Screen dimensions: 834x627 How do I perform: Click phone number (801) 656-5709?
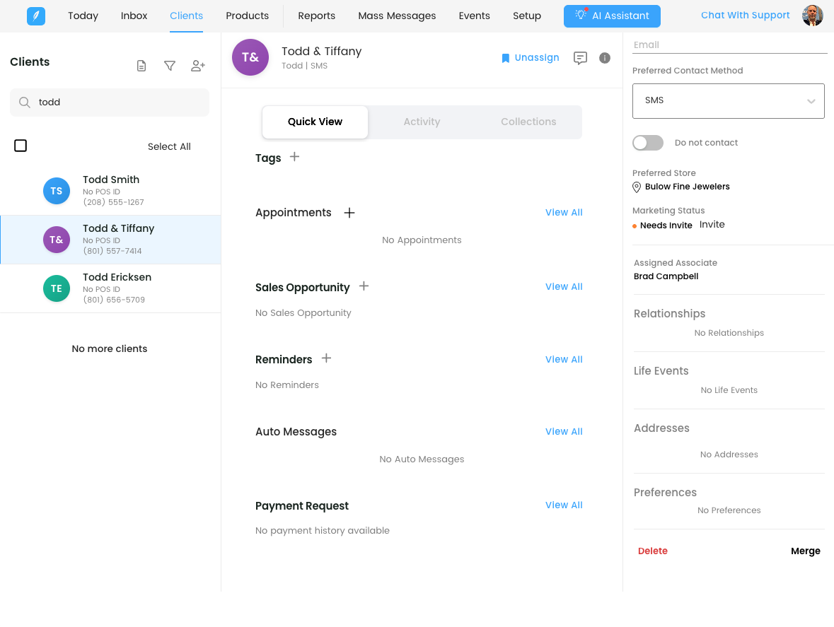114,300
